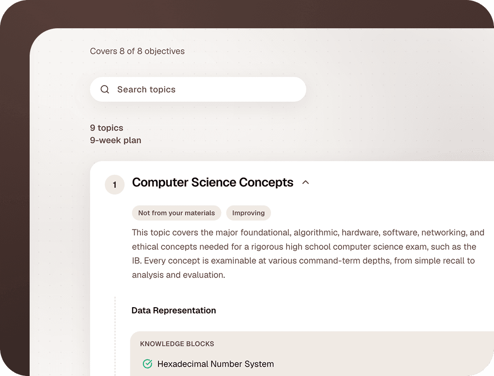Image resolution: width=494 pixels, height=376 pixels.
Task: Click the "9 topics" summary label
Action: point(106,128)
